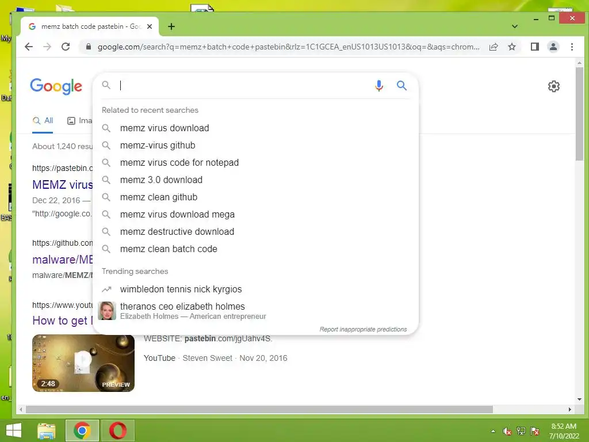Open the clock showing 8:52 AM
Viewport: 589px width, 442px height.
pyautogui.click(x=564, y=431)
